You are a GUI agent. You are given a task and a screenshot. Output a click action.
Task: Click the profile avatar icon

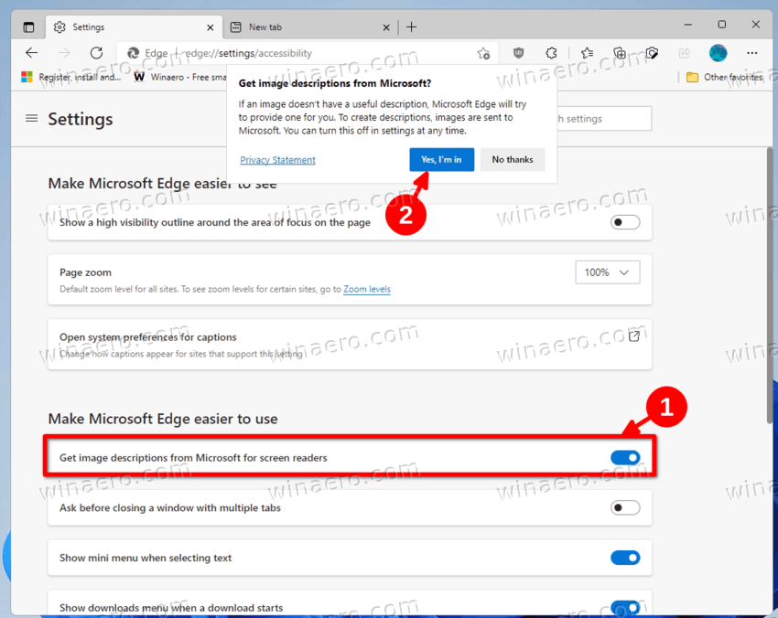[x=718, y=53]
